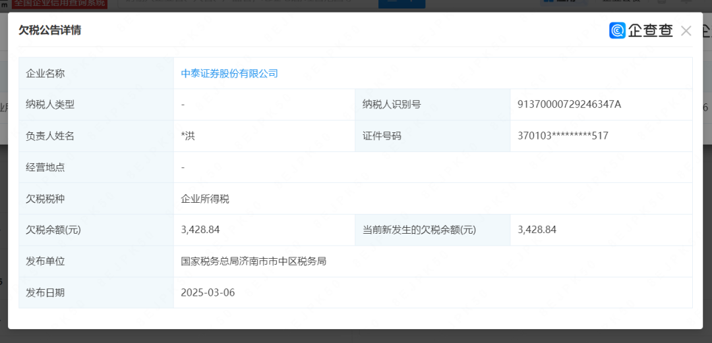Click the 发布日期 label

45,293
